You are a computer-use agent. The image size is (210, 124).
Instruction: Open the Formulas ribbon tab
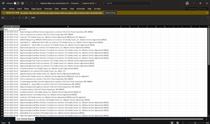[48, 9]
